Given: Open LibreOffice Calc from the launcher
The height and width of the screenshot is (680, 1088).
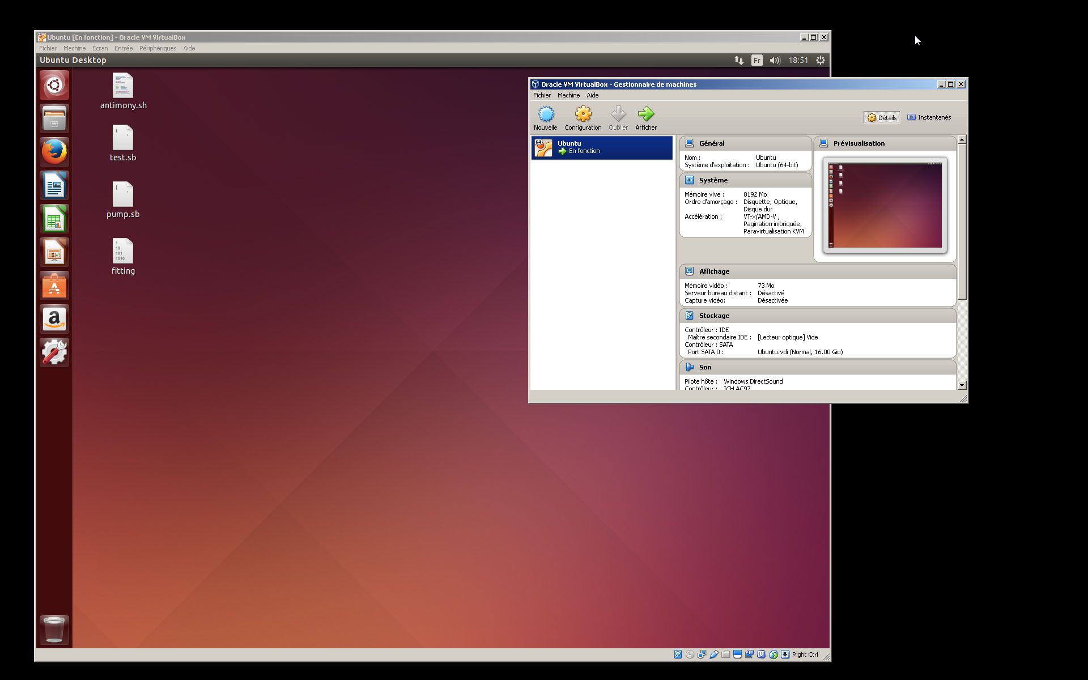Looking at the screenshot, I should (x=54, y=219).
